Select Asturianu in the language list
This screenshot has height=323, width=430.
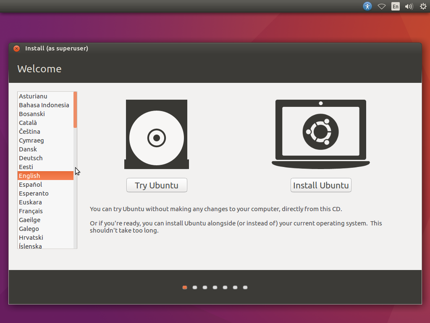[45, 96]
